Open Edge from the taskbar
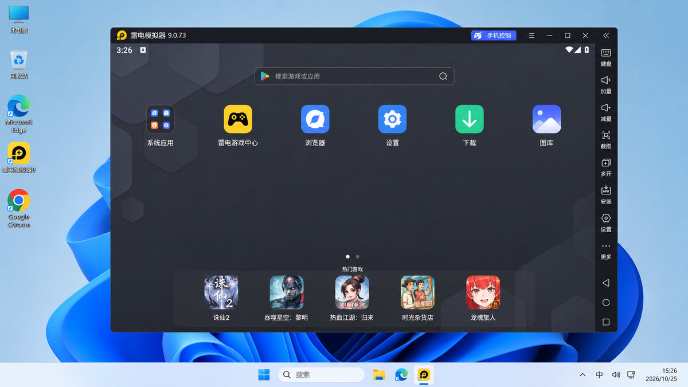688x387 pixels. tap(401, 375)
